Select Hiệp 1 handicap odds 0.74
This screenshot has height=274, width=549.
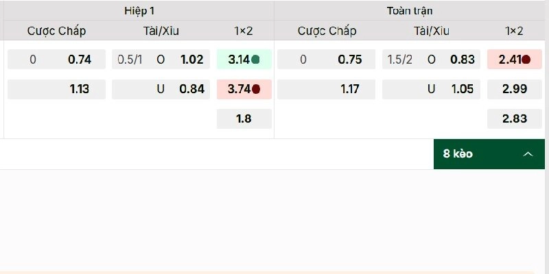click(57, 60)
